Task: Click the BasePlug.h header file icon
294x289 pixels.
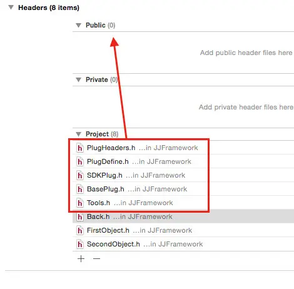Action: click(80, 189)
